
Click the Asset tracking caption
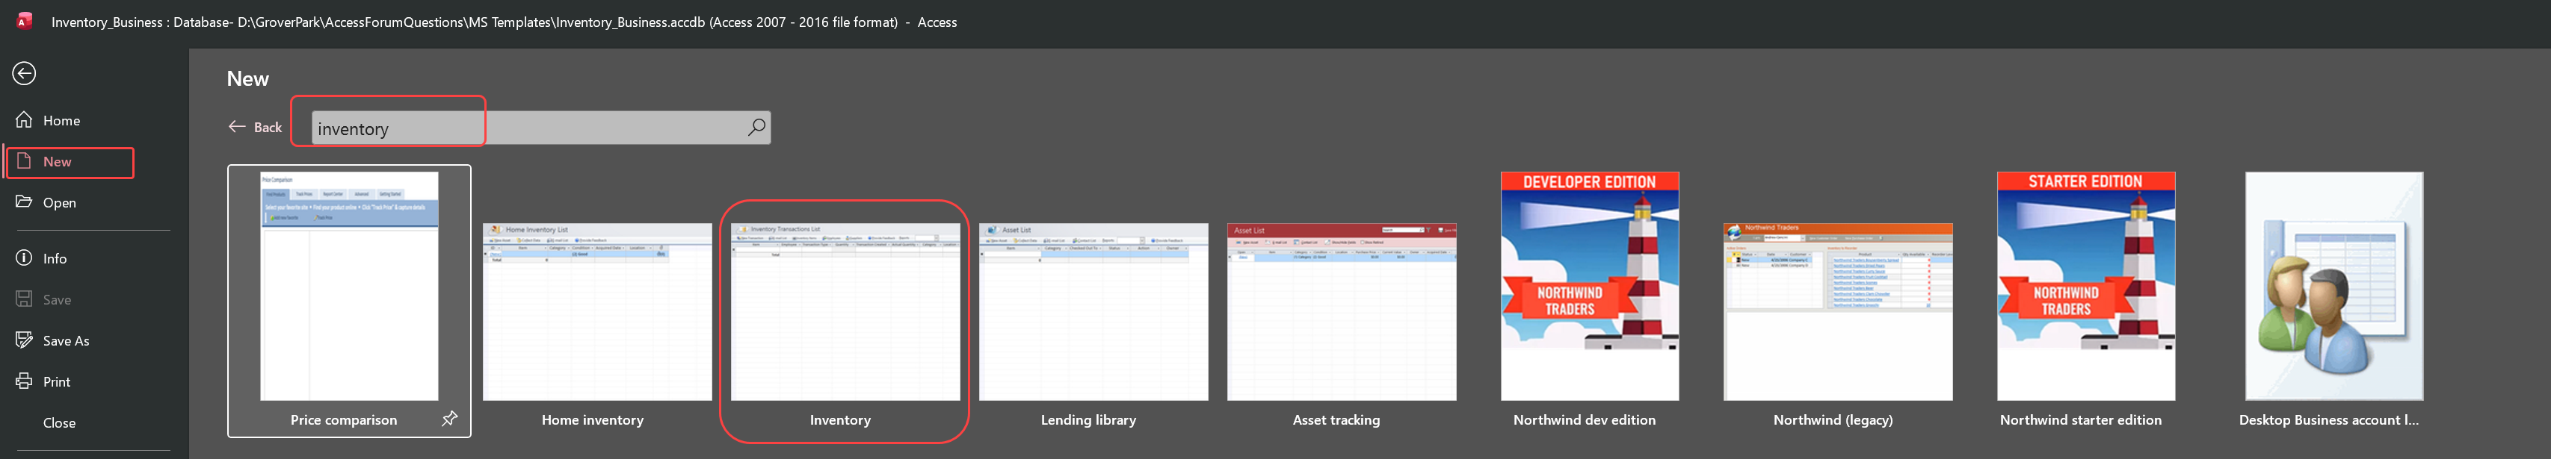tap(1336, 420)
